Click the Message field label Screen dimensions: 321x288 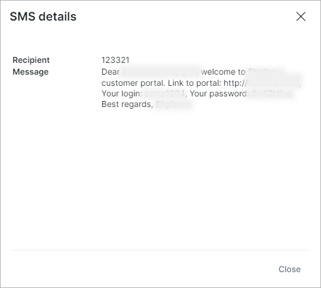click(31, 72)
